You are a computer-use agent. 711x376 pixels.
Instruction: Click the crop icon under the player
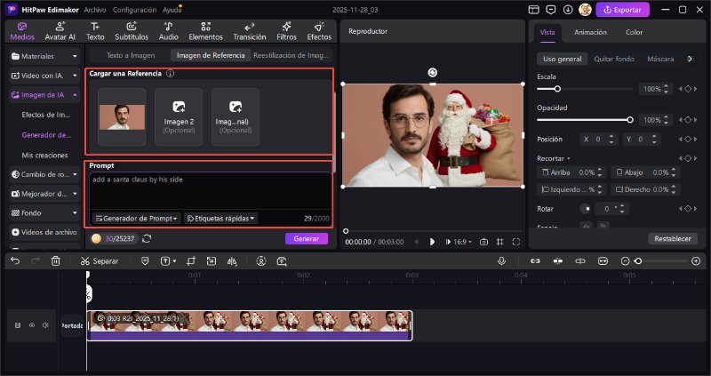point(499,242)
